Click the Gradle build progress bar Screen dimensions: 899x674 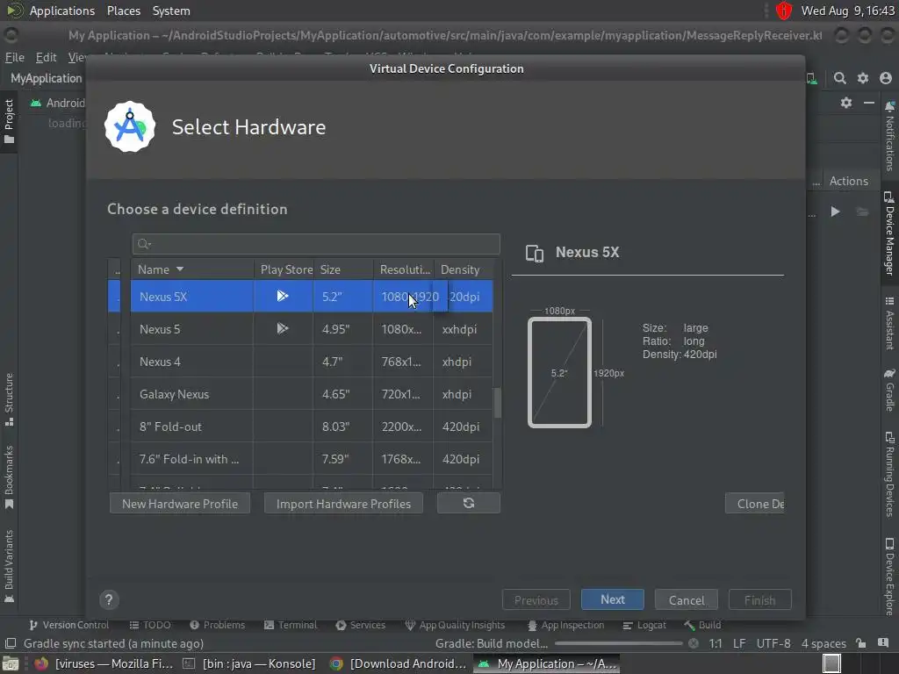(x=618, y=643)
